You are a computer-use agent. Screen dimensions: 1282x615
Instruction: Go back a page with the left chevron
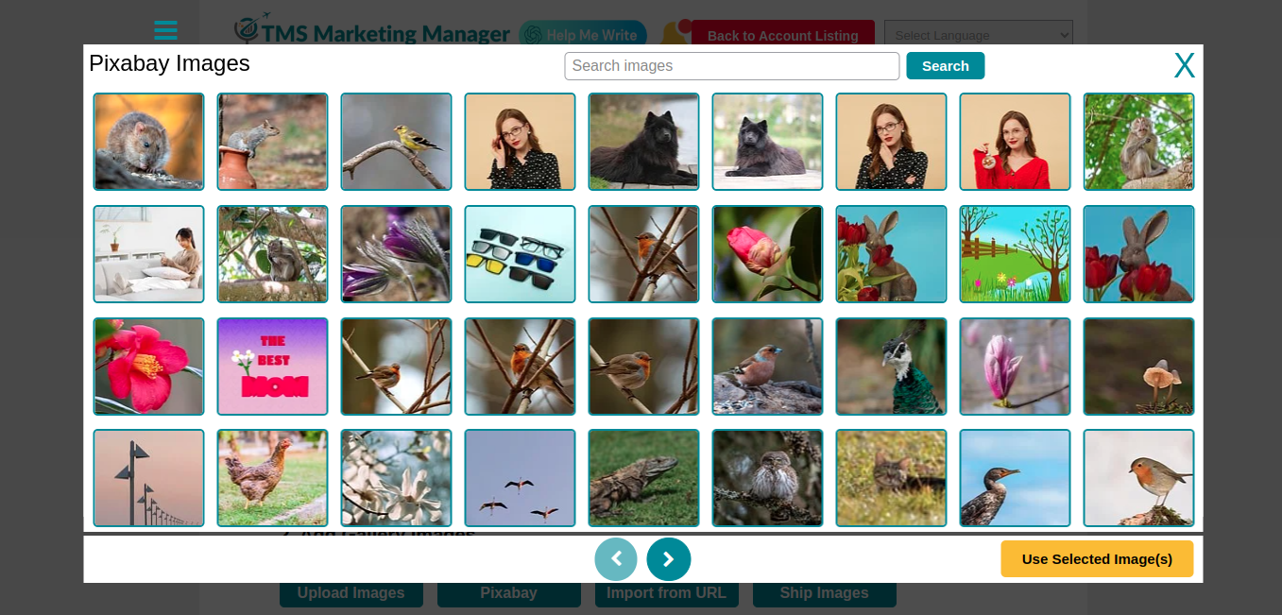click(x=616, y=558)
